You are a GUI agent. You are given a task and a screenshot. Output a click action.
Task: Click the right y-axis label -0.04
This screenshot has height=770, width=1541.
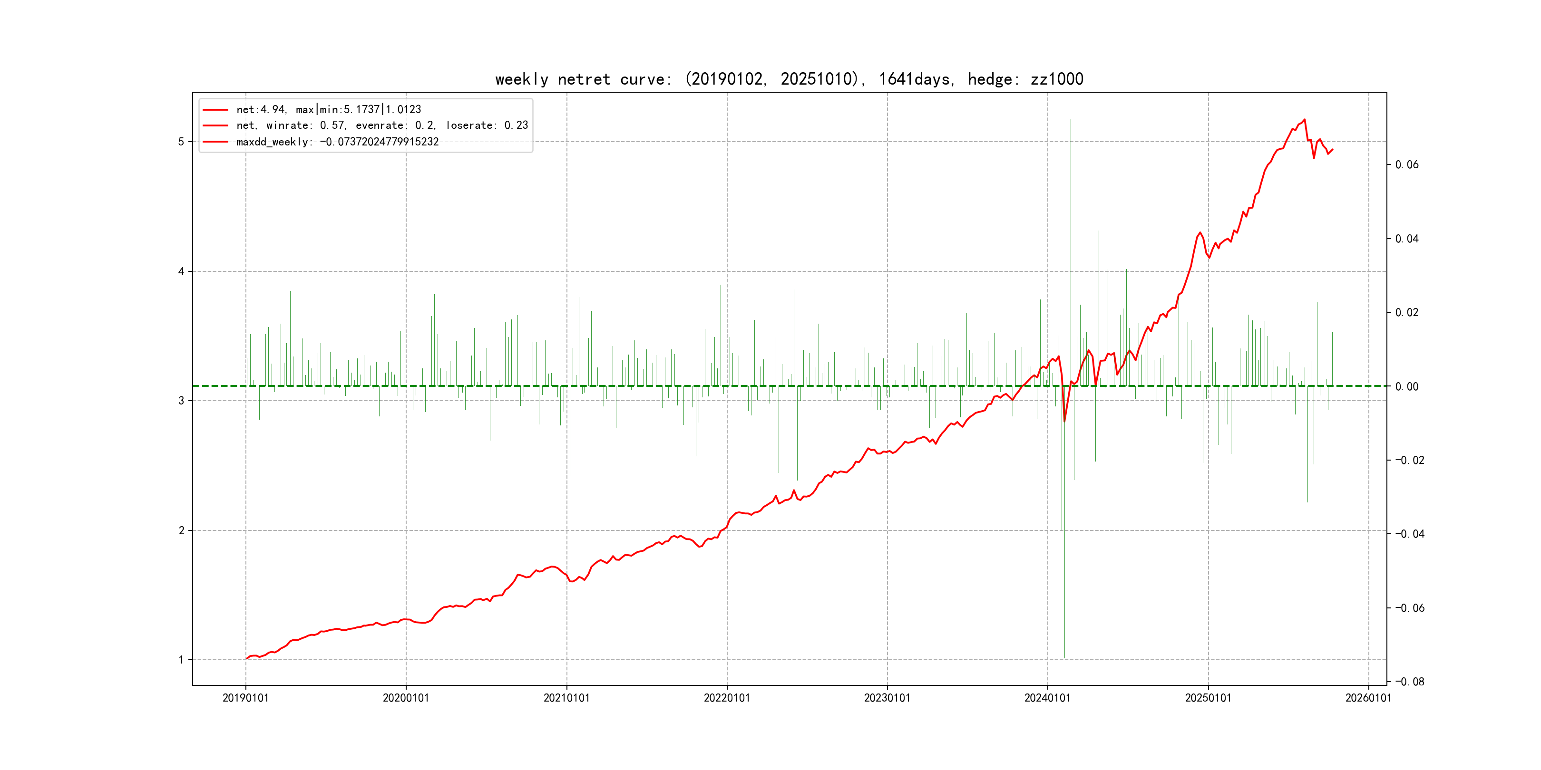pos(1409,534)
